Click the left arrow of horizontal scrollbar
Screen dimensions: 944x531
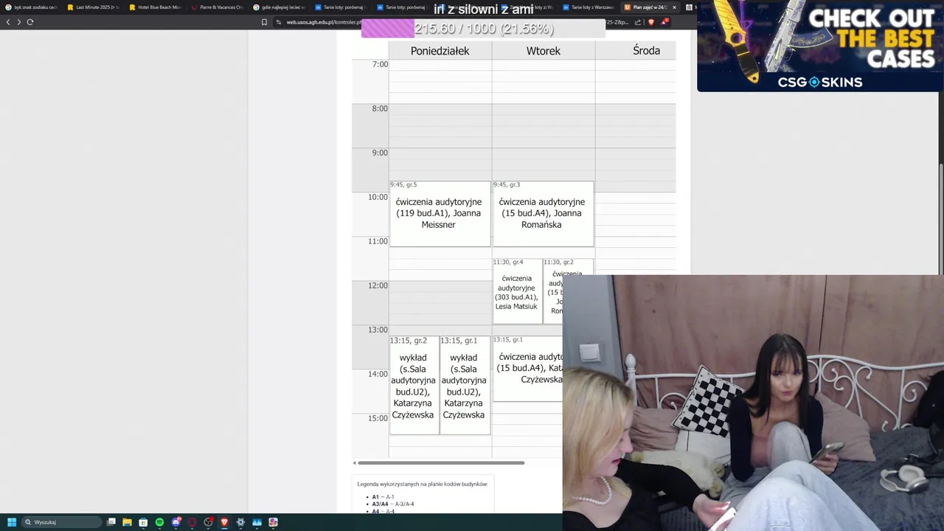(355, 463)
